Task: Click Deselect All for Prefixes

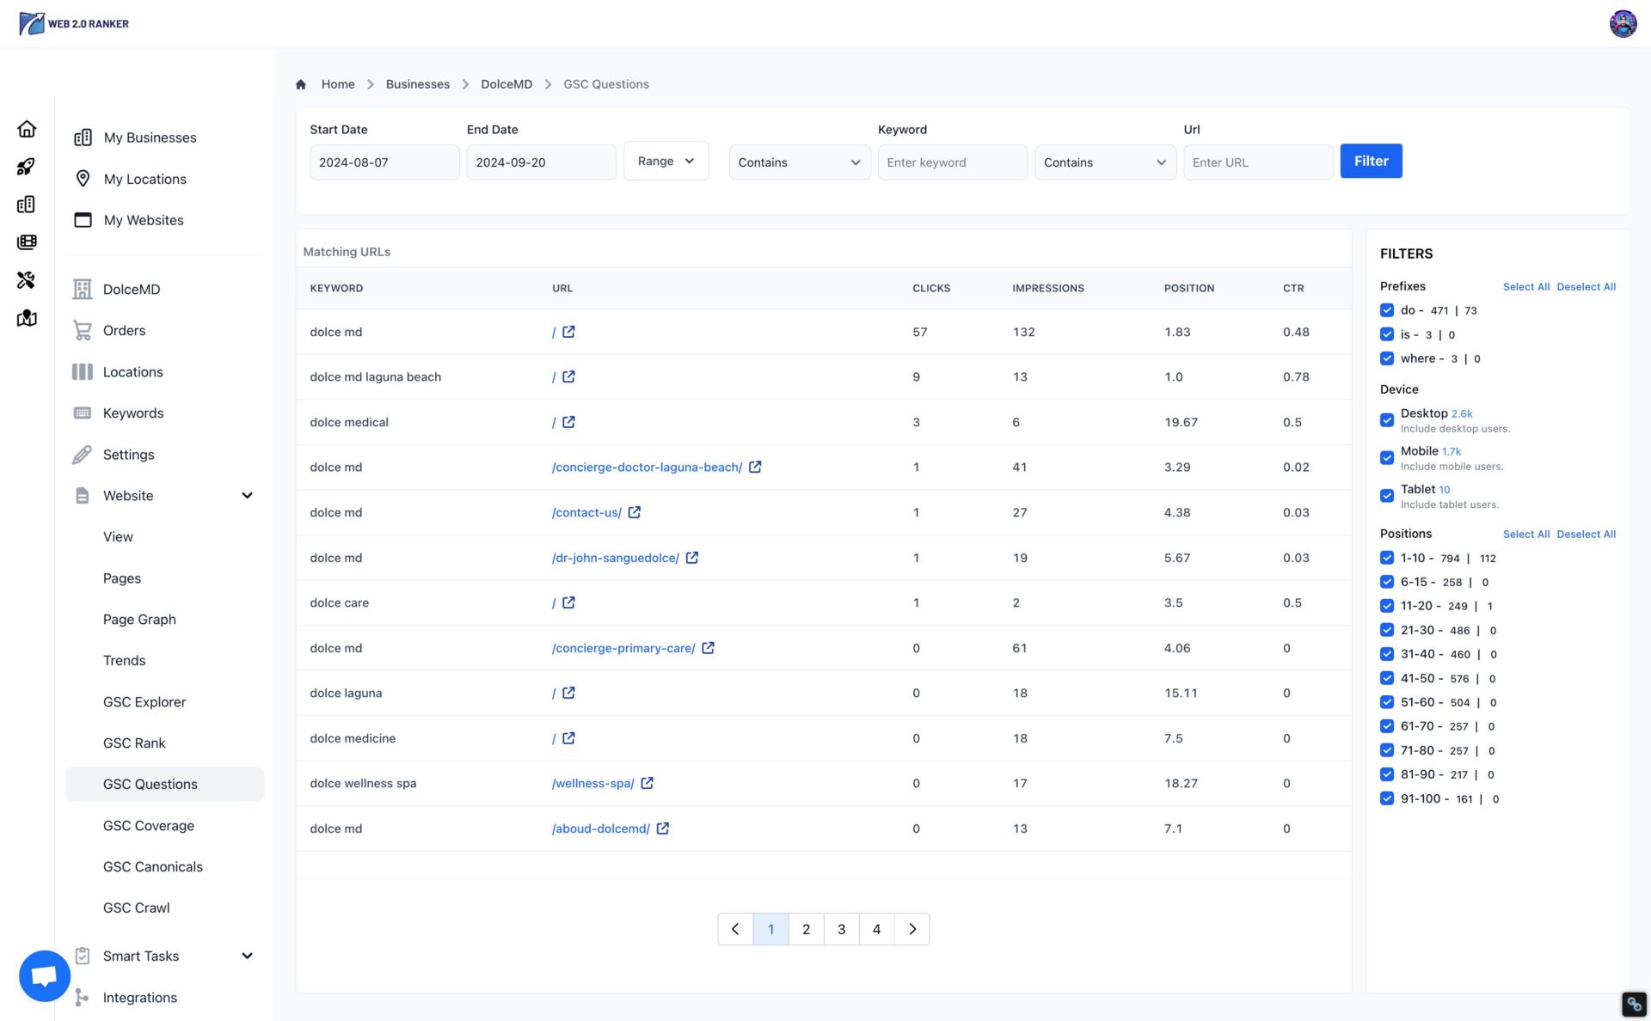Action: click(x=1586, y=286)
